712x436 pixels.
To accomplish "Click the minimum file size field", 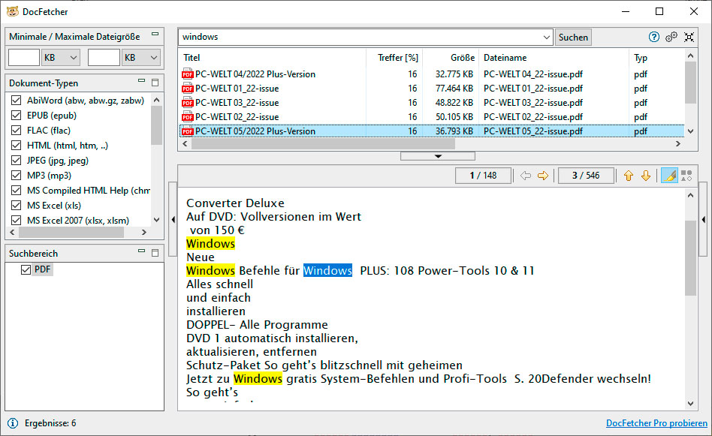I will [x=24, y=58].
